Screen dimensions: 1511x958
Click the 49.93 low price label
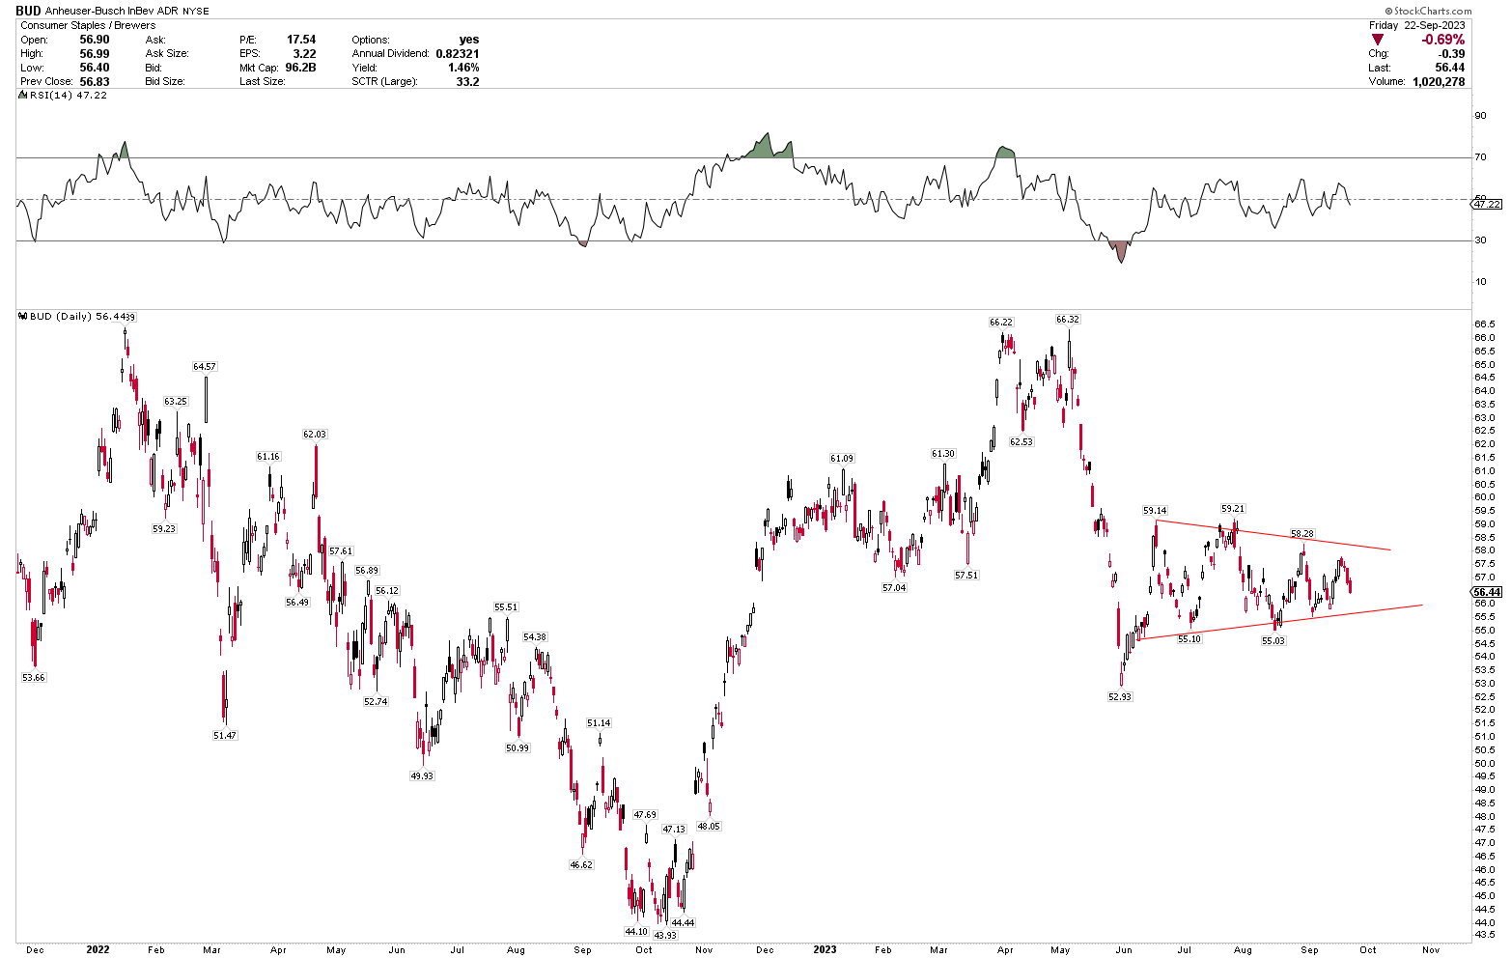click(x=422, y=775)
